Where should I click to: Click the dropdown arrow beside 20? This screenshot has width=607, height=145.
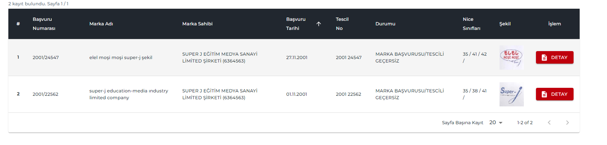click(501, 123)
